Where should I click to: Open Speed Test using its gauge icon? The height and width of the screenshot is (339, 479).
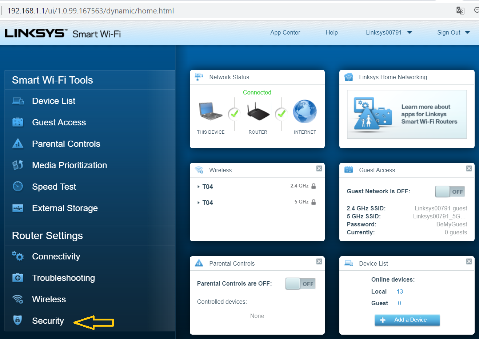(x=18, y=187)
